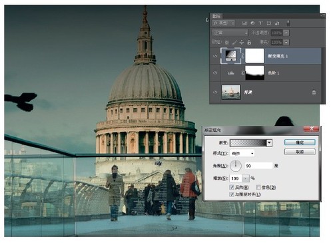Viewport: 333px width, 243px height.
Task: Open the Layers panel flyout menu
Action: point(322,16)
